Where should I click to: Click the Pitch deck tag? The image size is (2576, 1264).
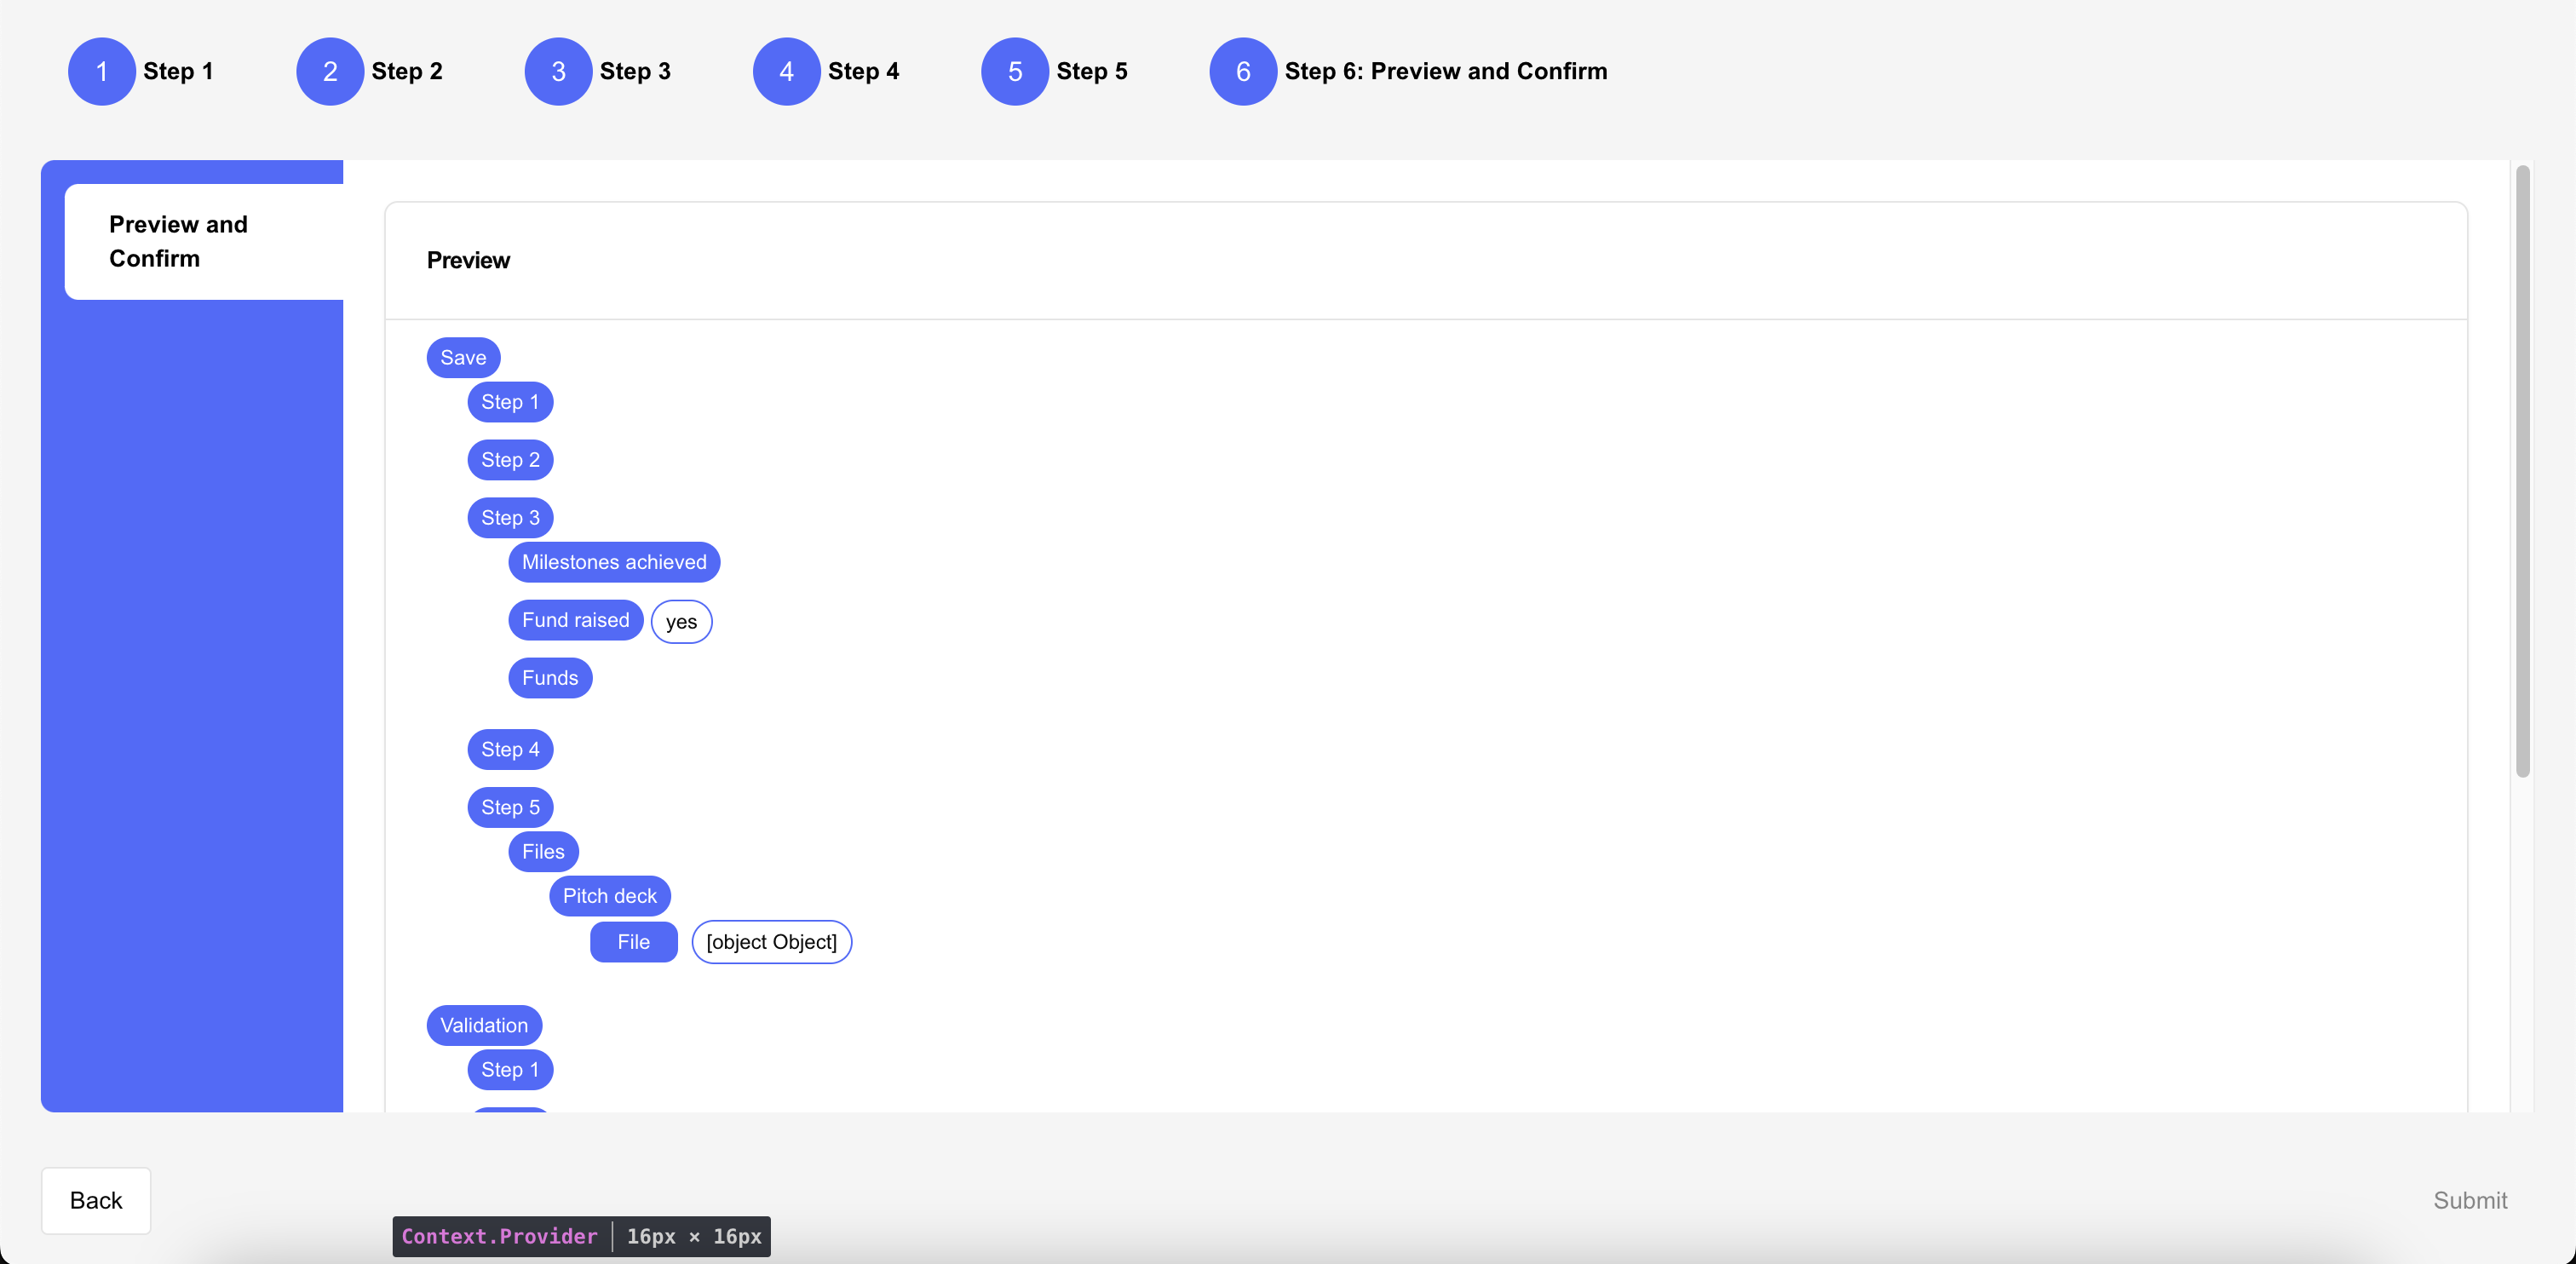(609, 896)
